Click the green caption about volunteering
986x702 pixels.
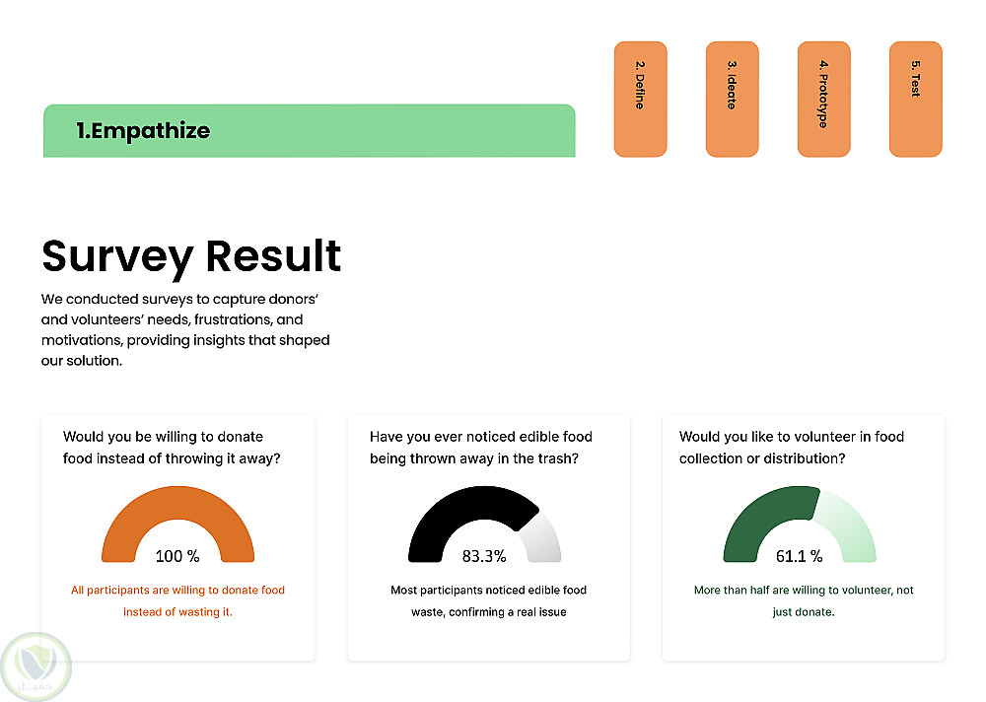pyautogui.click(x=803, y=600)
